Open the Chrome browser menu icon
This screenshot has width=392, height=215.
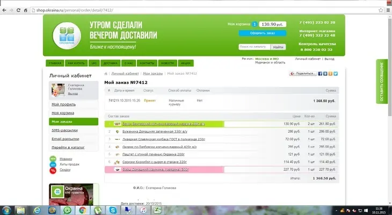click(x=388, y=10)
